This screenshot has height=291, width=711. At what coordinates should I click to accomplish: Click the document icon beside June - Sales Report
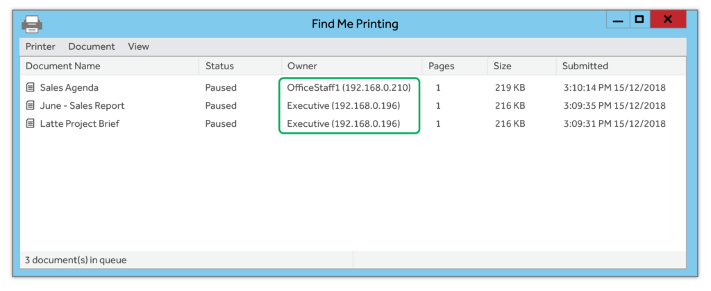point(30,105)
